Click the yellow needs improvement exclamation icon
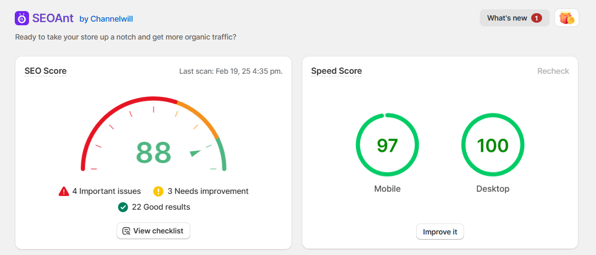Image resolution: width=596 pixels, height=255 pixels. 158,191
